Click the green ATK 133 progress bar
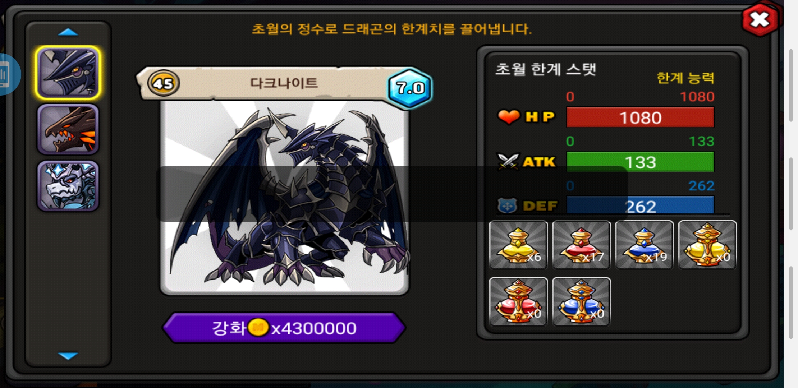Image resolution: width=798 pixels, height=388 pixels. 640,162
